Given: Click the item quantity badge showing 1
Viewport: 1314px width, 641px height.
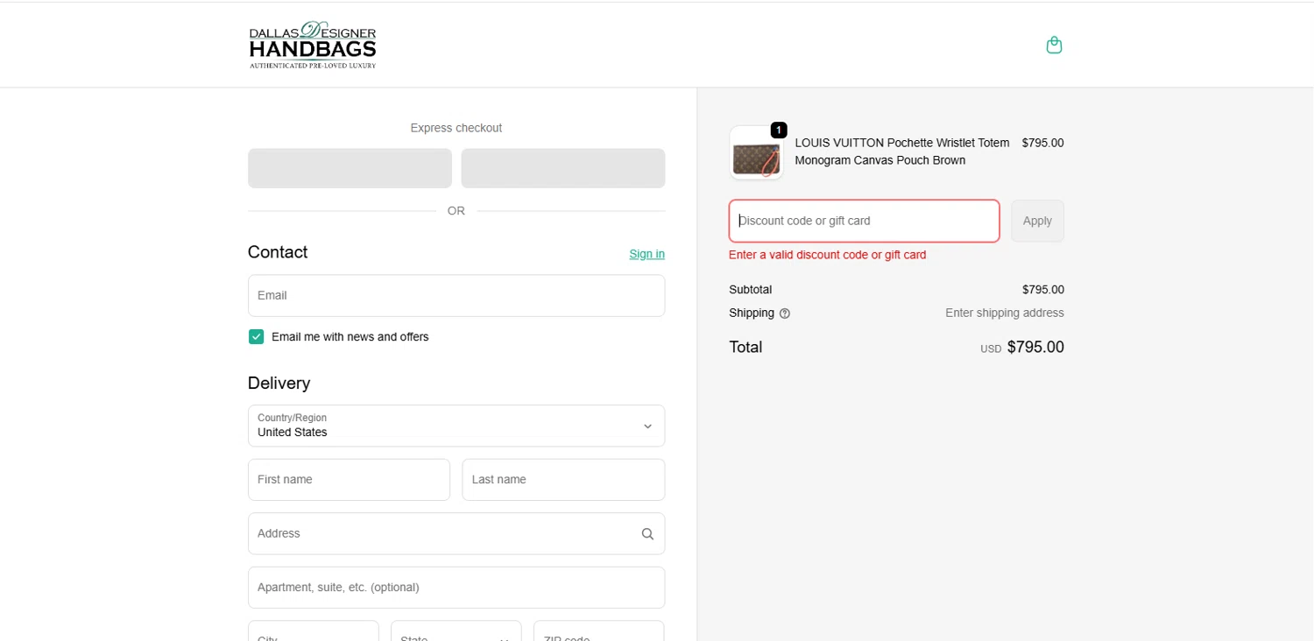Looking at the screenshot, I should 779,130.
